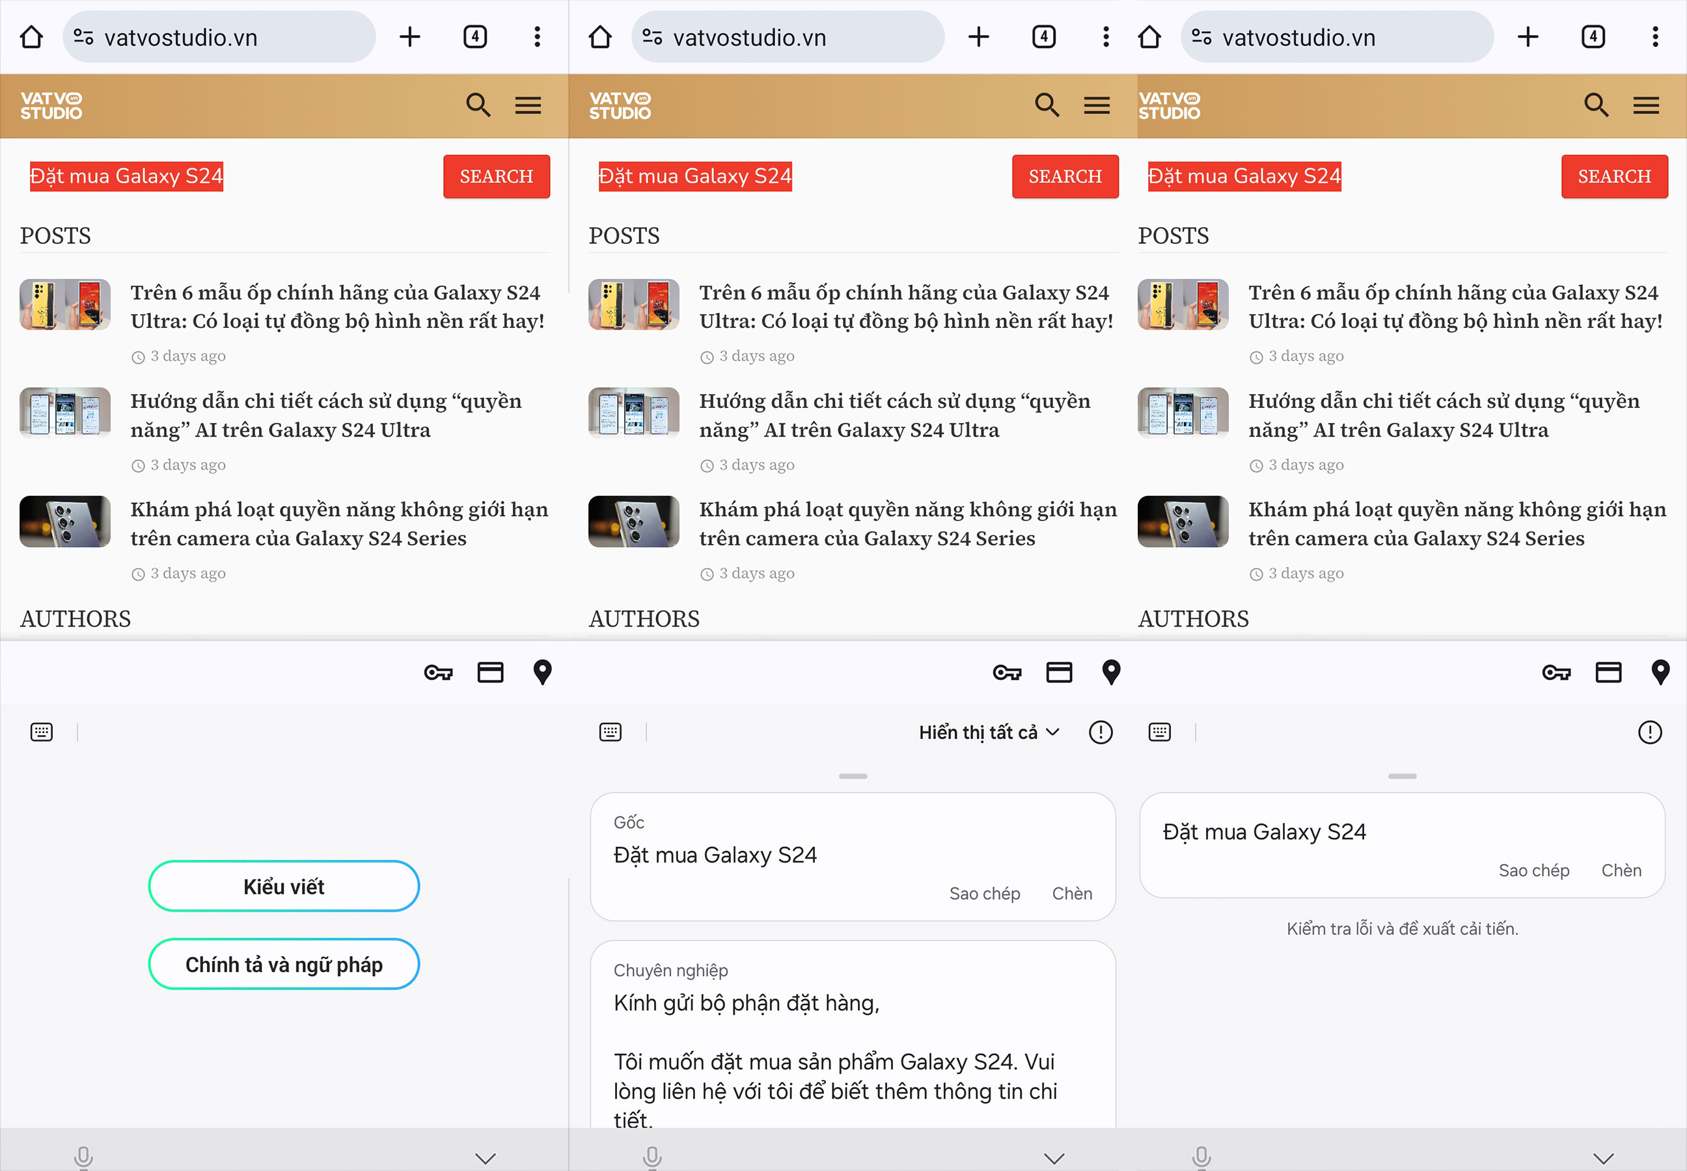
Task: Click the Vatvo Studio logo in the right screen
Action: tap(1170, 105)
